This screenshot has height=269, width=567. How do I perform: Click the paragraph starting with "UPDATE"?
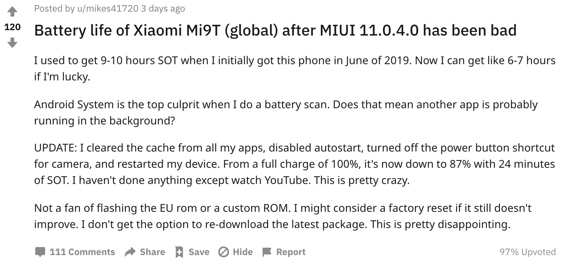pyautogui.click(x=294, y=164)
